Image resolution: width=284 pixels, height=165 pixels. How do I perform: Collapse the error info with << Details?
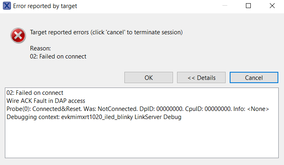tap(201, 77)
